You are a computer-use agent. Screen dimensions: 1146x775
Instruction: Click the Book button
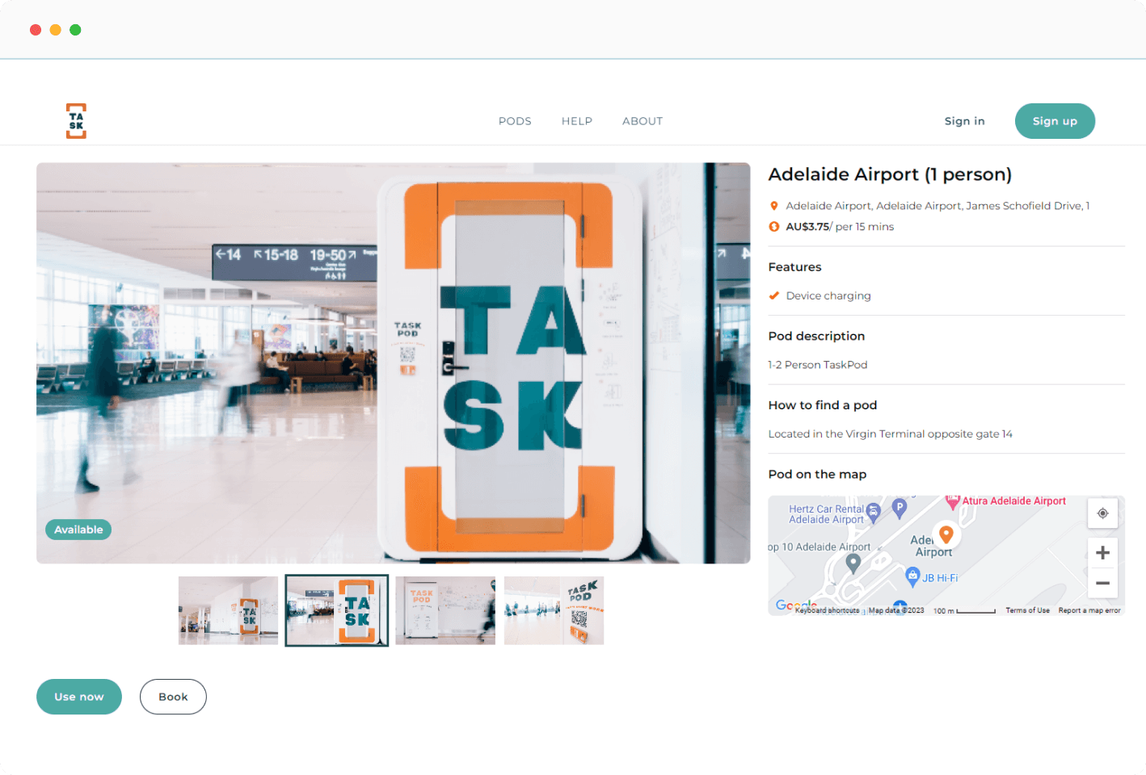tap(173, 697)
